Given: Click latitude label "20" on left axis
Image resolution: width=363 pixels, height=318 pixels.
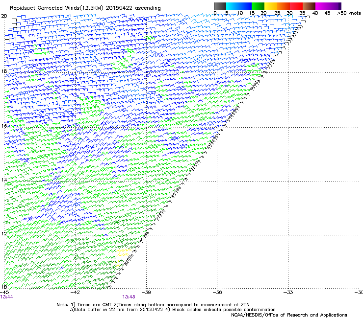Looking at the screenshot, I should click(x=4, y=16).
